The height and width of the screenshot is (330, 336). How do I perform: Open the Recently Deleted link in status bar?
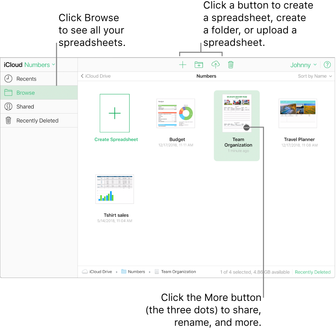313,272
